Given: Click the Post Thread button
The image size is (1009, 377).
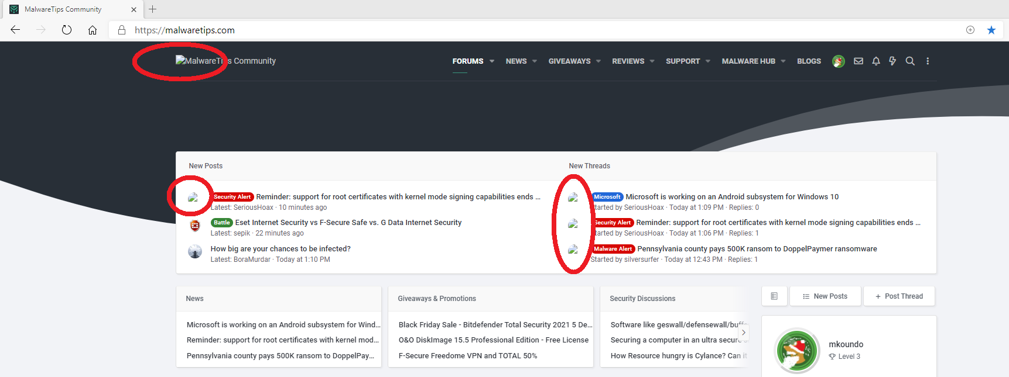Looking at the screenshot, I should (x=899, y=296).
